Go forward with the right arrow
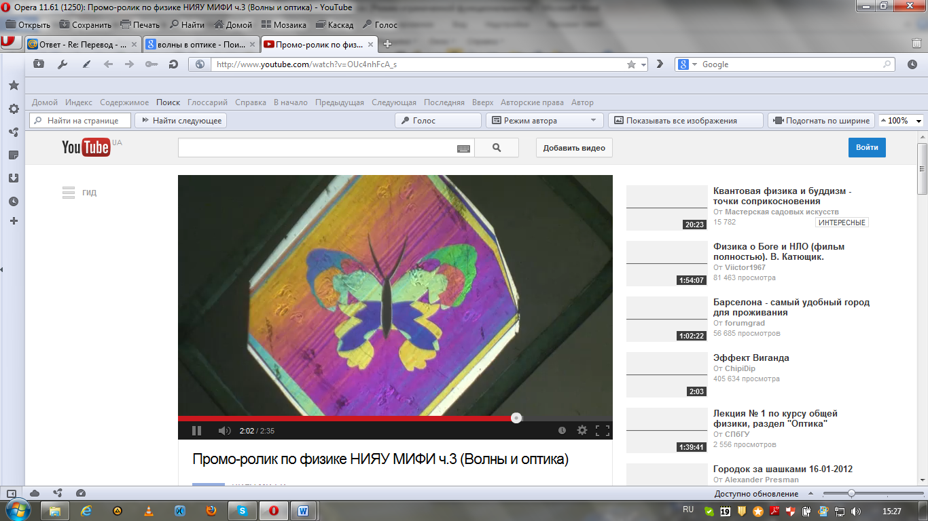 click(129, 64)
